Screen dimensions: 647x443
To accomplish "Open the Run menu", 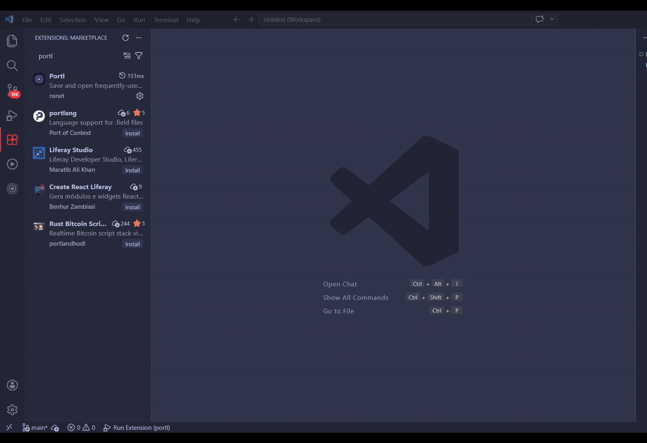I will (x=140, y=20).
